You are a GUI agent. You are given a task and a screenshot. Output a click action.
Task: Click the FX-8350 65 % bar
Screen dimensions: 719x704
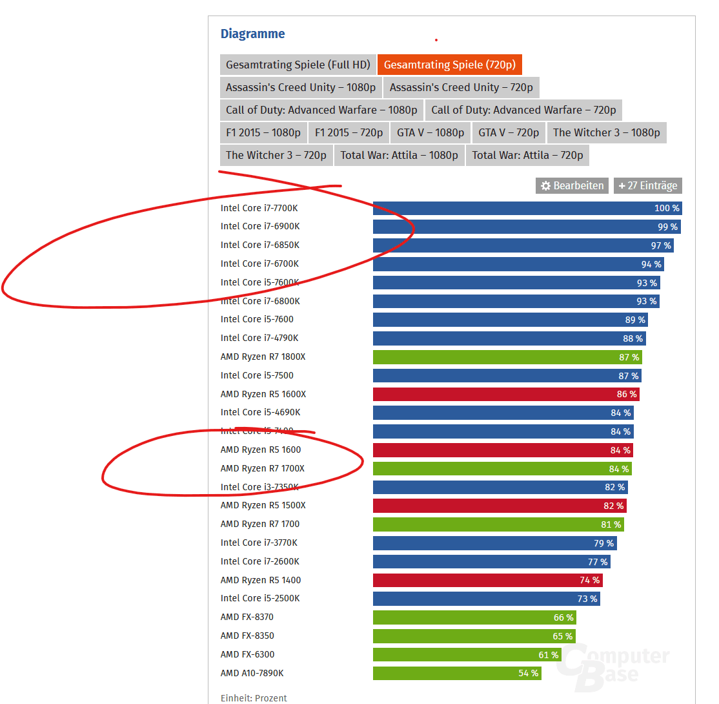(x=474, y=636)
